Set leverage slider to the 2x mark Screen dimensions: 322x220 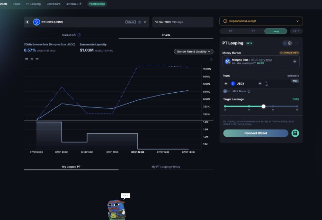pyautogui.click(x=225, y=106)
